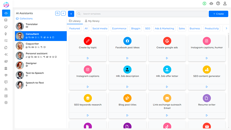
Task: Search AI assistants with magnifier button
Action: [x=57, y=13]
